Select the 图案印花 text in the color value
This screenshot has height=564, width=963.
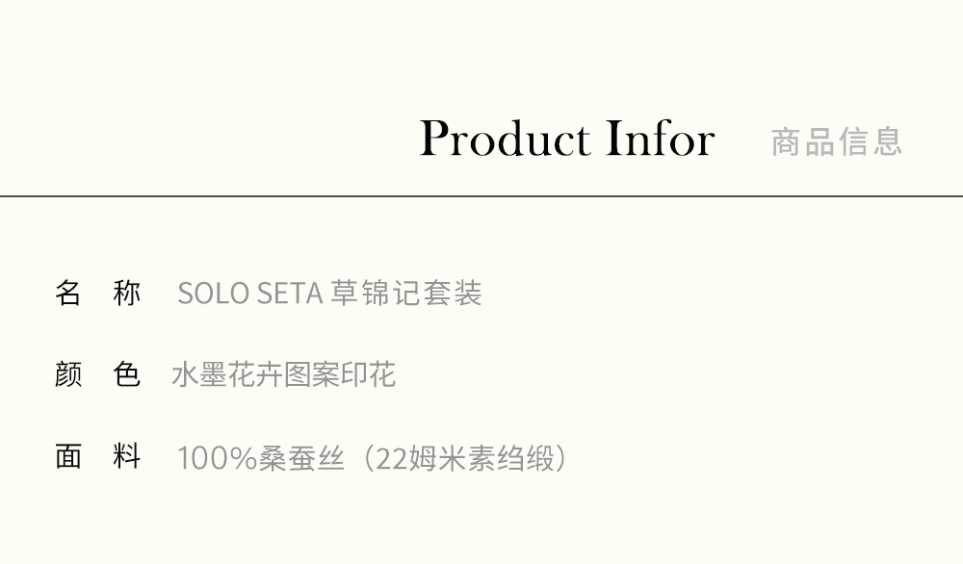click(340, 374)
